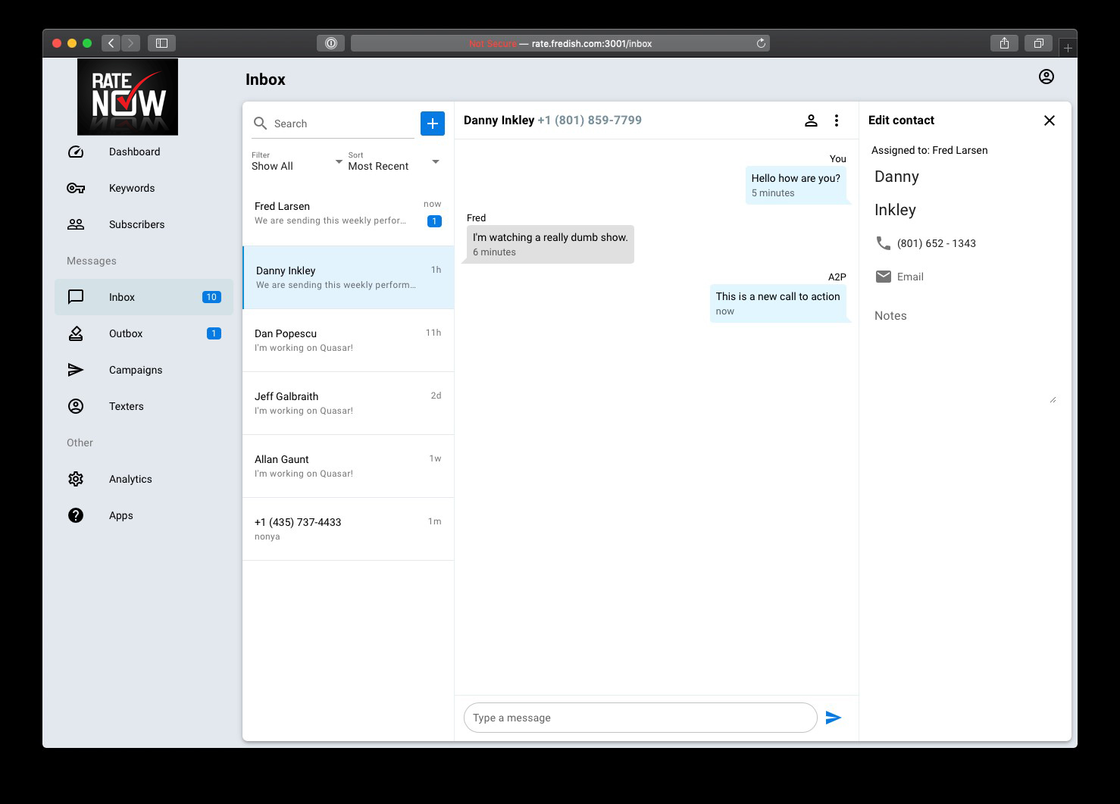Click the Apps question mark icon
The height and width of the screenshot is (804, 1120).
(x=76, y=515)
